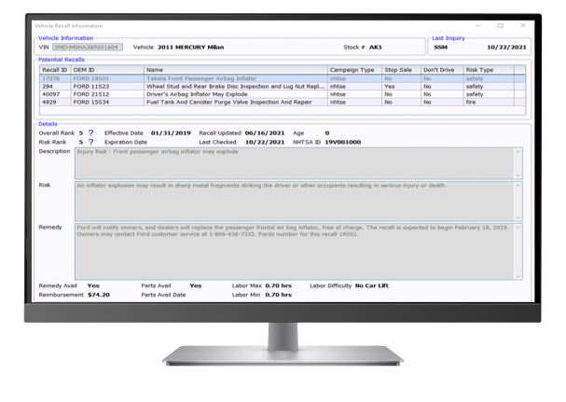Image resolution: width=566 pixels, height=402 pixels.
Task: Sort by Recall ID column header
Action: point(55,70)
